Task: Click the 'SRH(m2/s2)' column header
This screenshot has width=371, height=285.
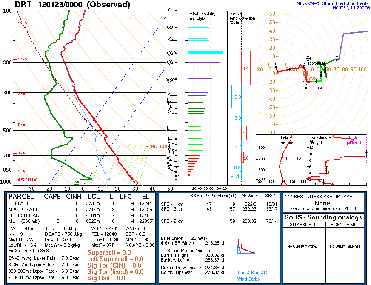Action: pyautogui.click(x=203, y=196)
